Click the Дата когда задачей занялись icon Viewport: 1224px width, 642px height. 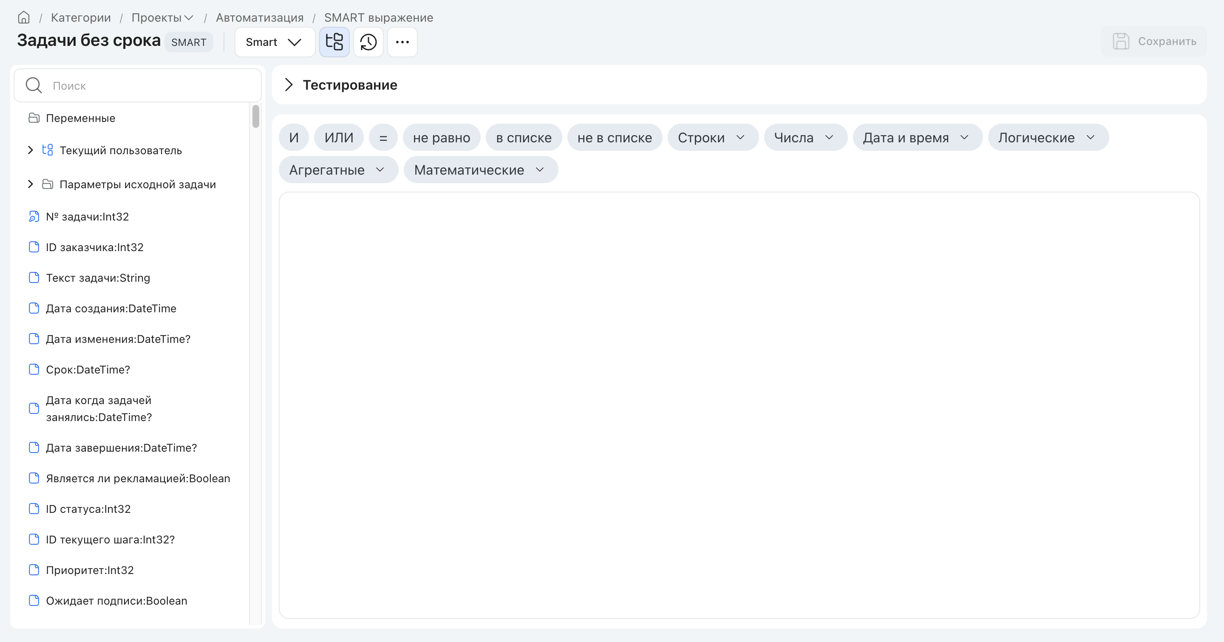coord(34,408)
